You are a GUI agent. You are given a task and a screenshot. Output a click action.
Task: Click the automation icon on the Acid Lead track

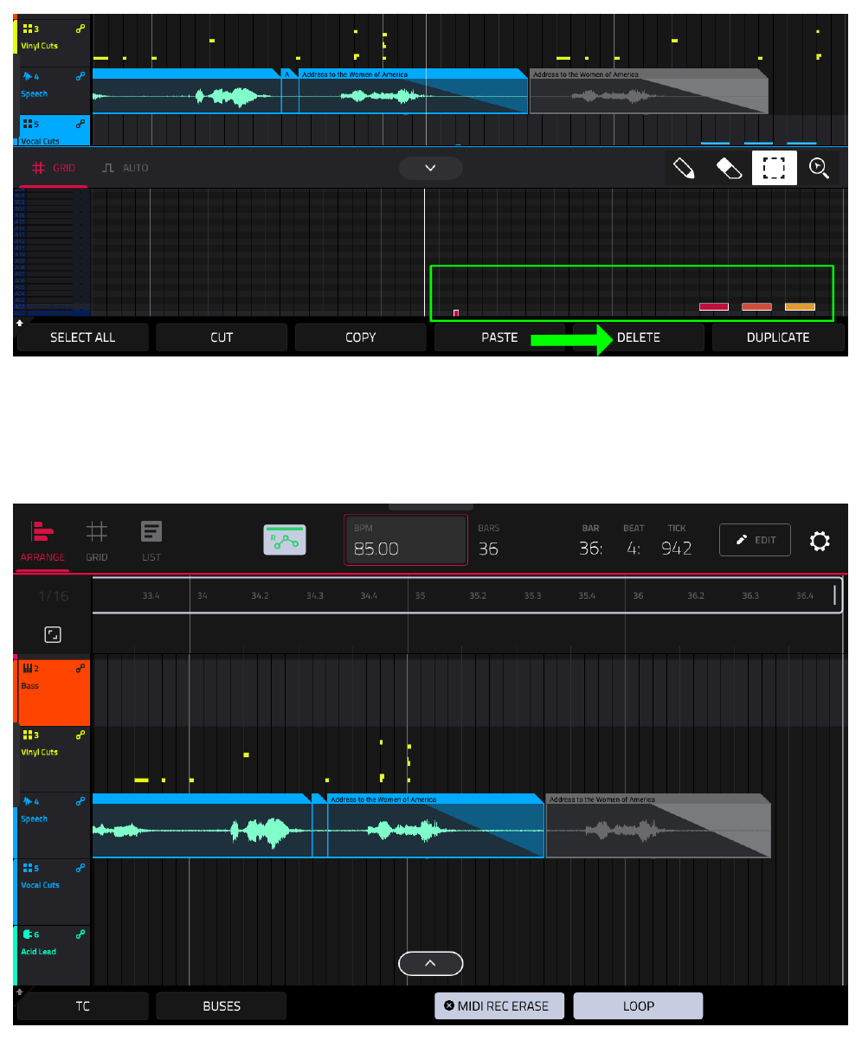click(80, 934)
